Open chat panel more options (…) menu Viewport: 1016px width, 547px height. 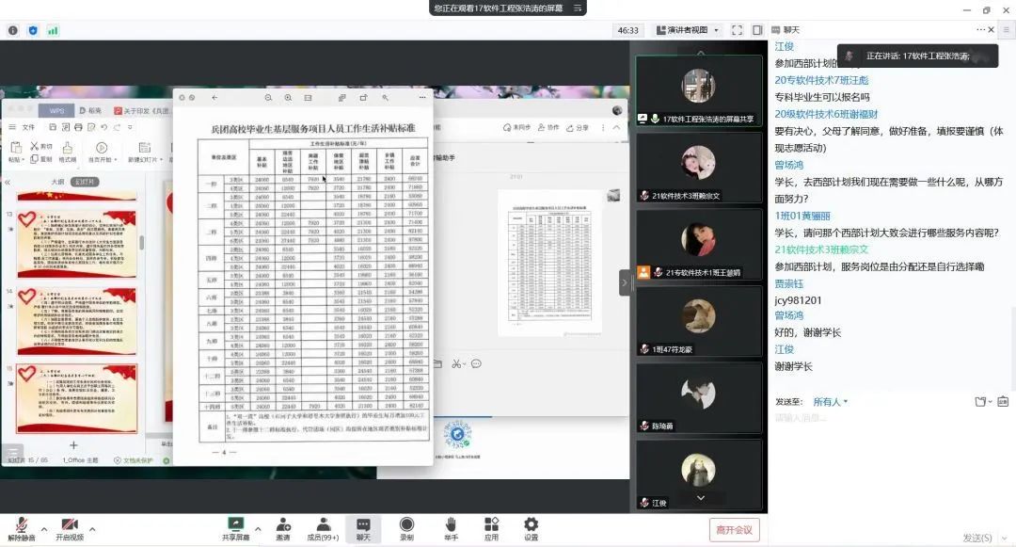coord(981,29)
